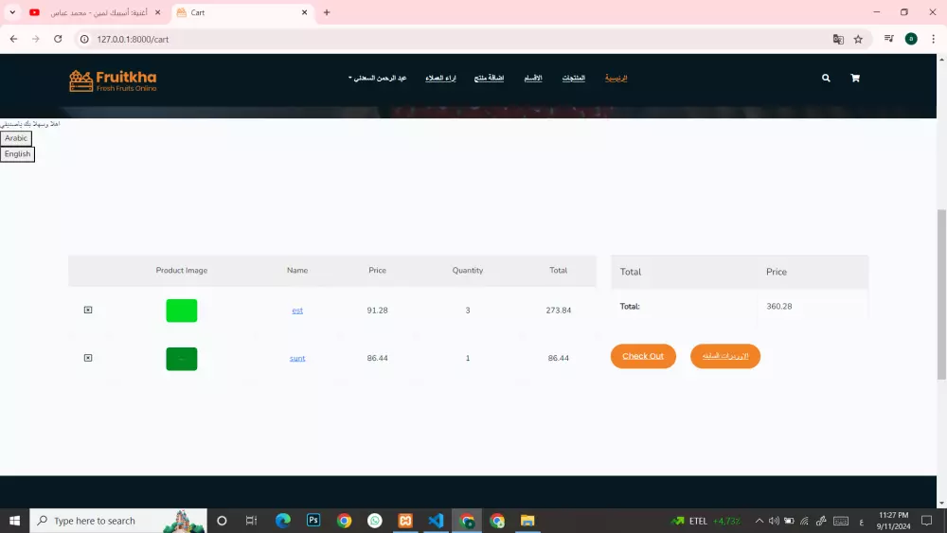The image size is (947, 533).
Task: Click the page vertical scrollbar thumb
Action: (x=941, y=294)
